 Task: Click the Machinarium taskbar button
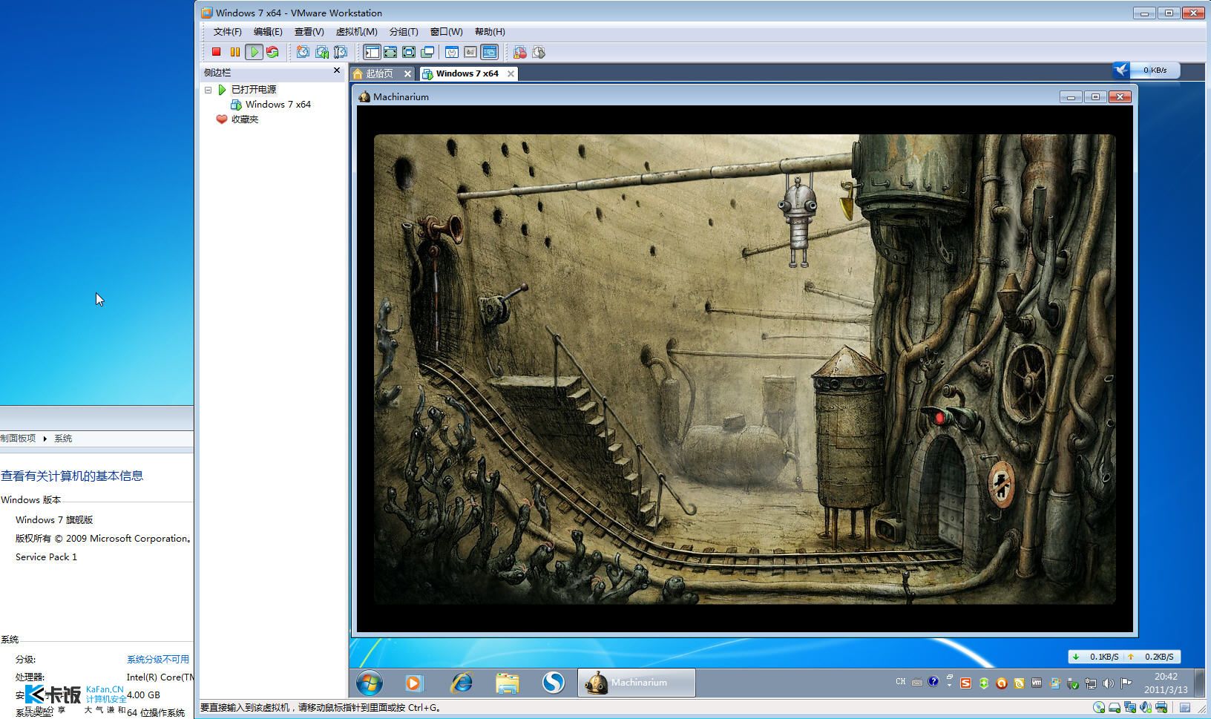click(x=637, y=683)
